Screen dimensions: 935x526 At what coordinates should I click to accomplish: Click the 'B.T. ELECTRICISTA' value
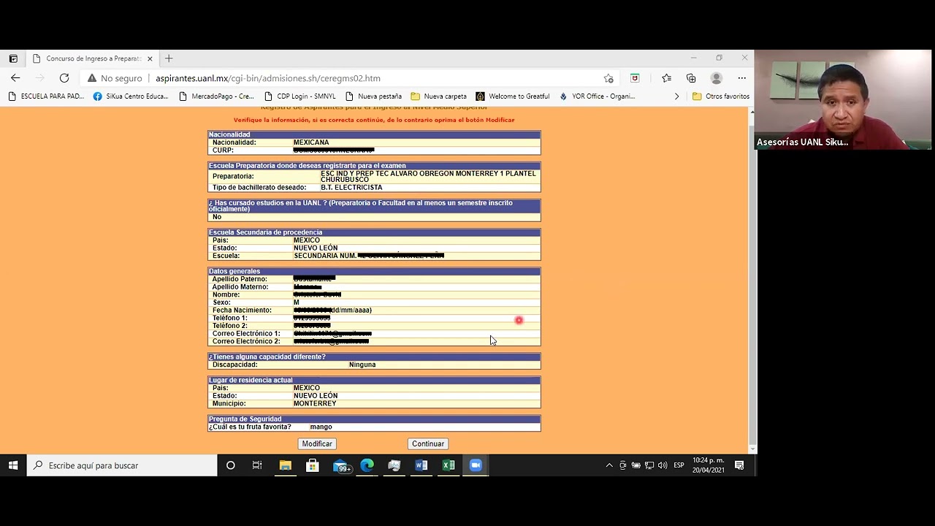pyautogui.click(x=351, y=188)
